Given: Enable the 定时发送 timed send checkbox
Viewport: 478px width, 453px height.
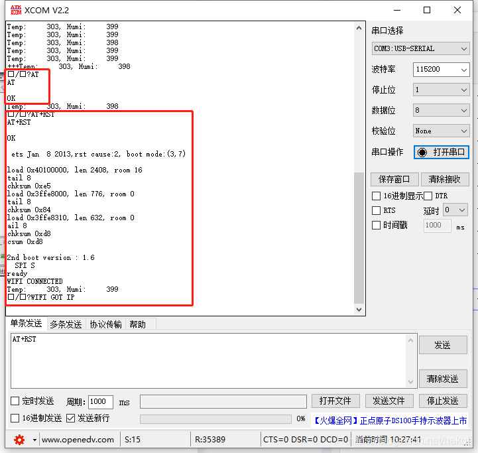Looking at the screenshot, I should (15, 401).
